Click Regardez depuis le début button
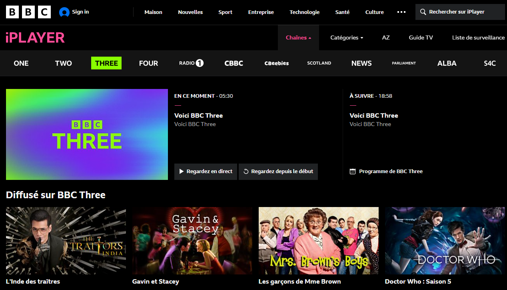 click(x=278, y=172)
